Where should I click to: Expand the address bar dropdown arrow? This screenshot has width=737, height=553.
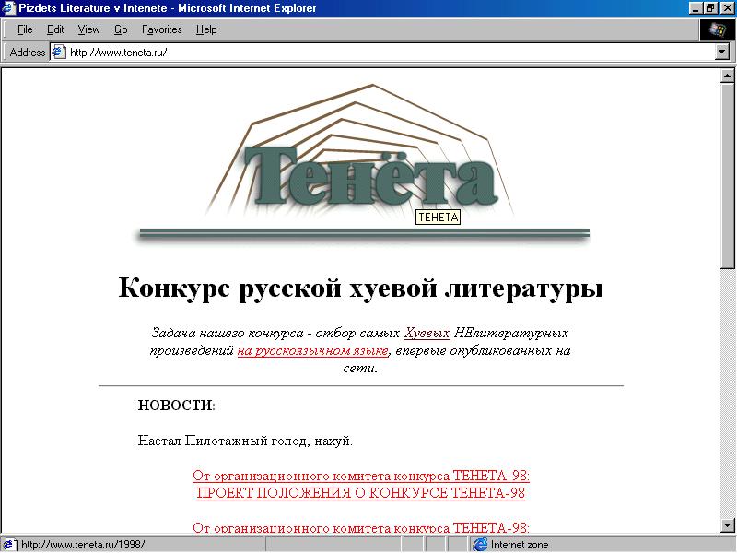coord(722,52)
